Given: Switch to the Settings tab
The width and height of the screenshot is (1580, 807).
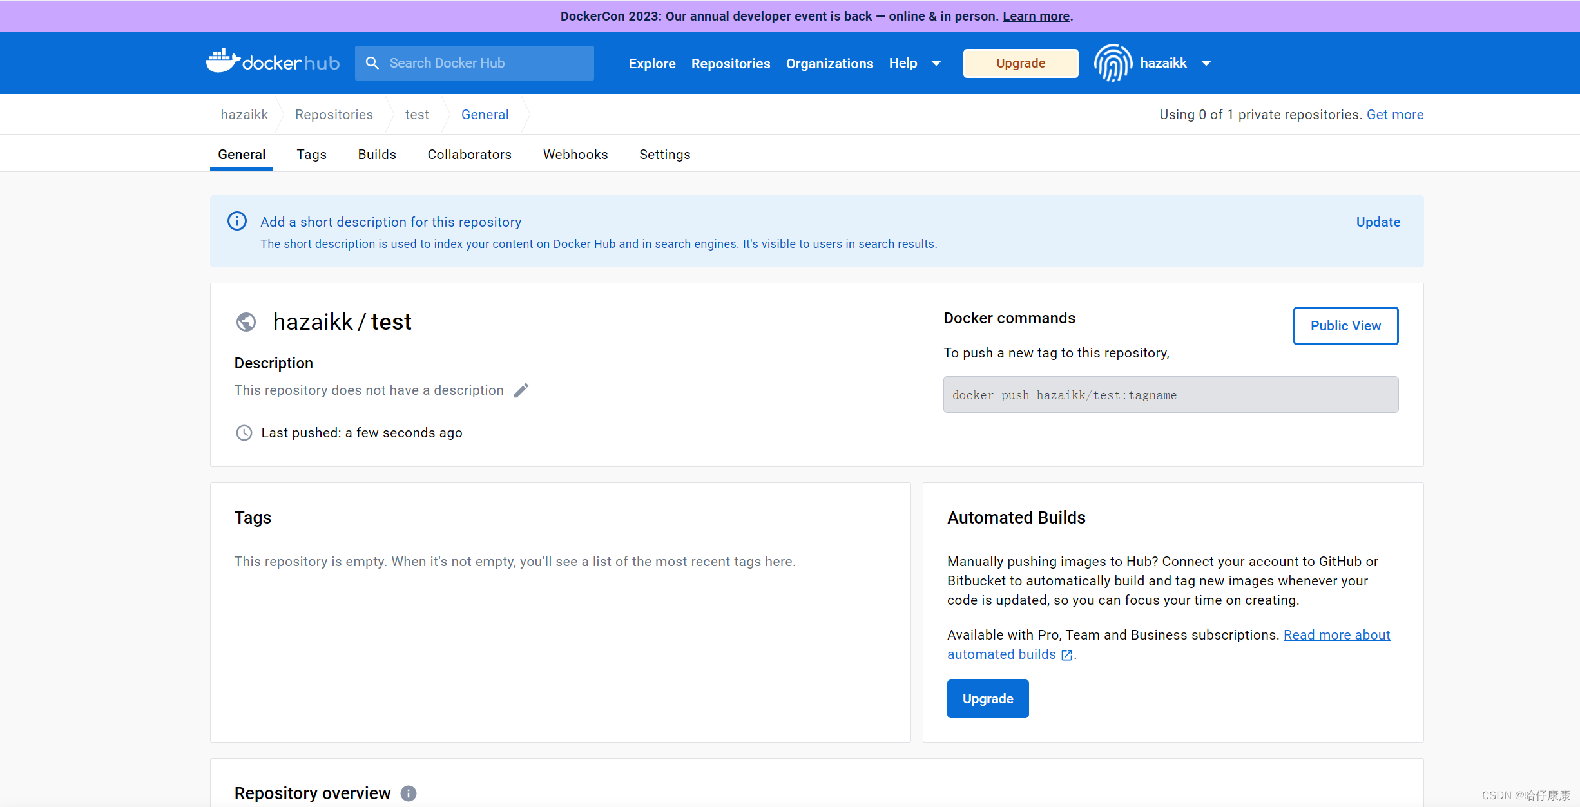Looking at the screenshot, I should point(664,155).
